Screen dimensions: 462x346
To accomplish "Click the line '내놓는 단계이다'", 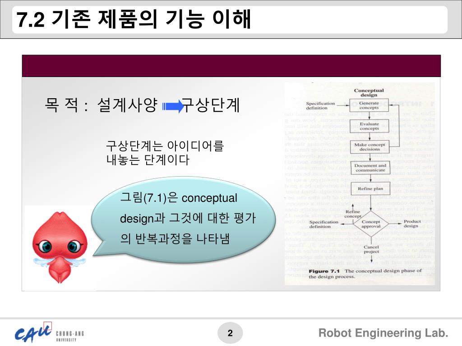I will 148,160.
